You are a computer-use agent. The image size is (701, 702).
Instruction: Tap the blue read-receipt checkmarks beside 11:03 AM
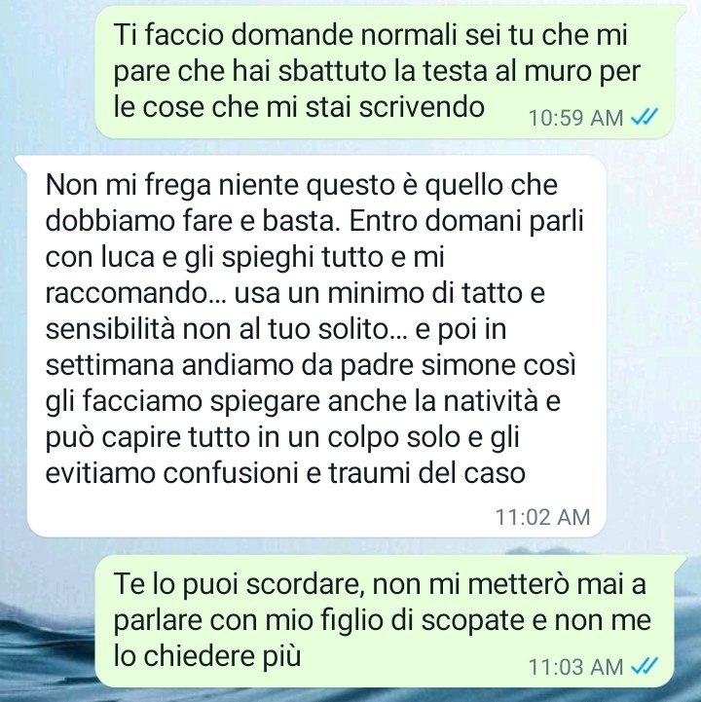coord(645,666)
